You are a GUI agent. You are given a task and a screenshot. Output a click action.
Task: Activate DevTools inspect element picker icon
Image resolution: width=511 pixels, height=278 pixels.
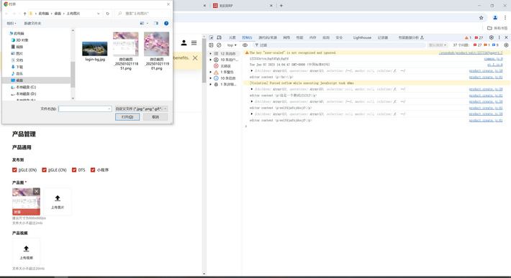(x=211, y=38)
